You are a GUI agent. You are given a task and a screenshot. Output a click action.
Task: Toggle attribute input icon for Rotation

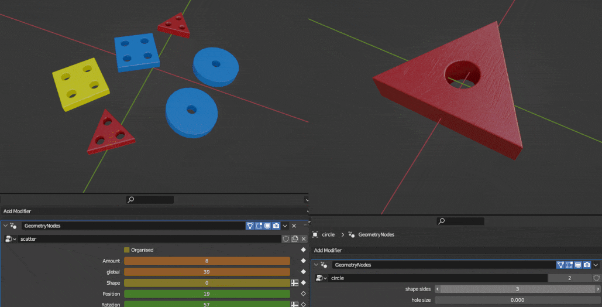click(295, 304)
